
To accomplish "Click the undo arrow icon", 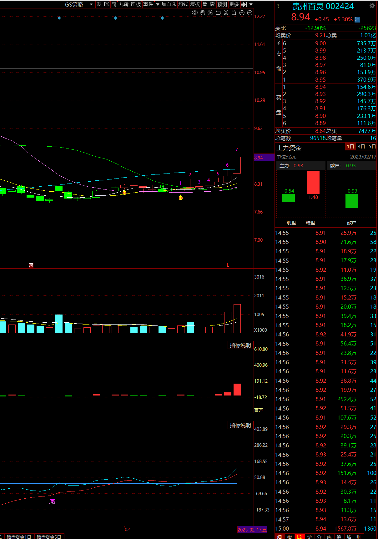I will [x=218, y=13].
